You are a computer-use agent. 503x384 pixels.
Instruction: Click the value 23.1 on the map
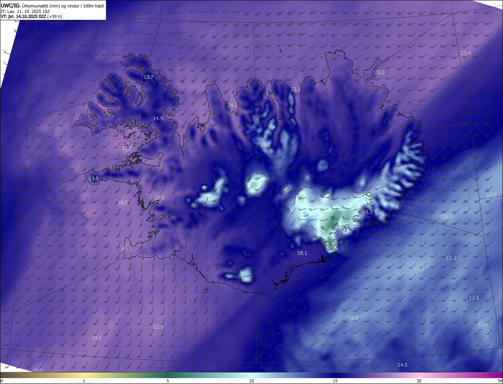pos(296,90)
